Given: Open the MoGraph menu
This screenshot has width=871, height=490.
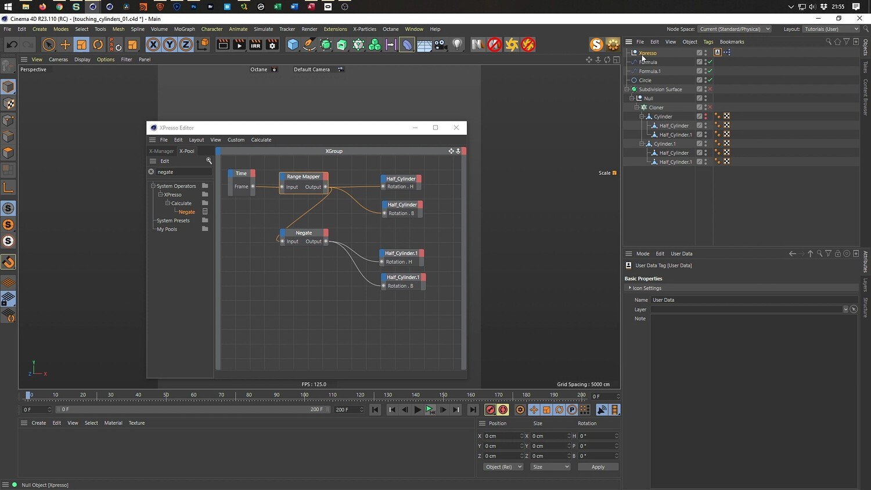Looking at the screenshot, I should coord(184,29).
